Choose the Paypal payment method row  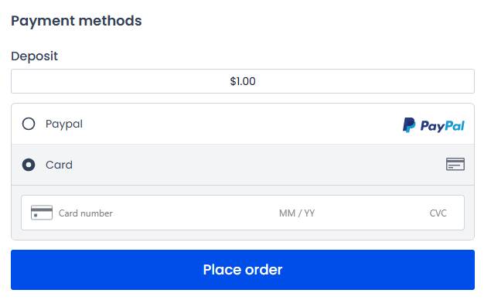243,124
